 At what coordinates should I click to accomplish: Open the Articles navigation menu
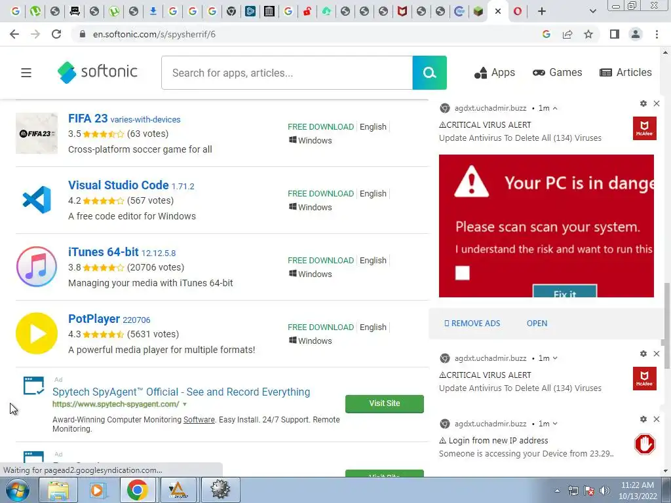tap(626, 73)
